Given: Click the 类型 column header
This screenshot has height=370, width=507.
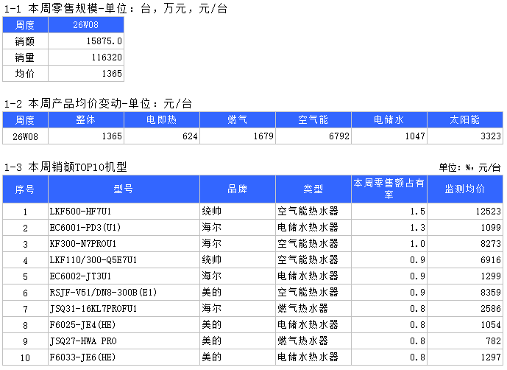Looking at the screenshot, I should tap(313, 189).
